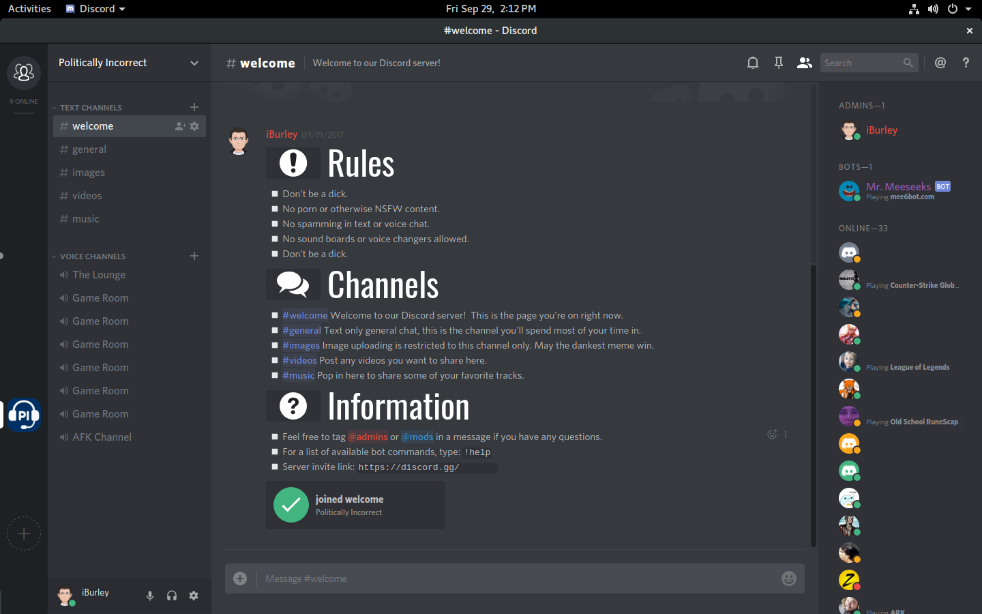Viewport: 982px width, 614px height.
Task: Open iBurley in the ADMINS member list
Action: (x=900, y=130)
